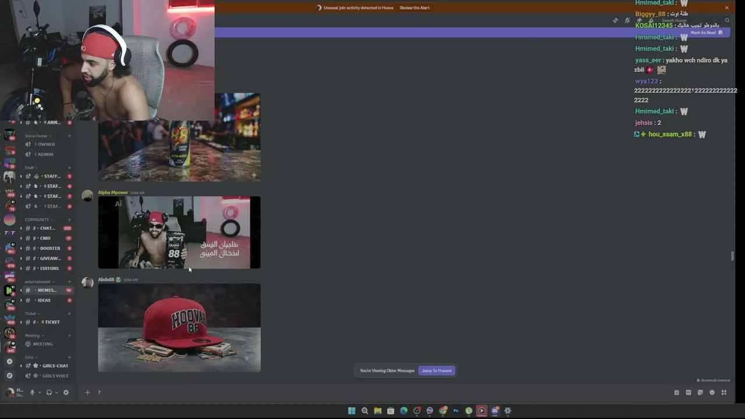Open microphone input options dropdown
This screenshot has height=419, width=745.
coord(40,393)
